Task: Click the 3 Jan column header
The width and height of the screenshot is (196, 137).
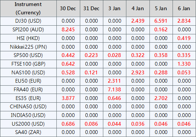Action: [x=115, y=8]
